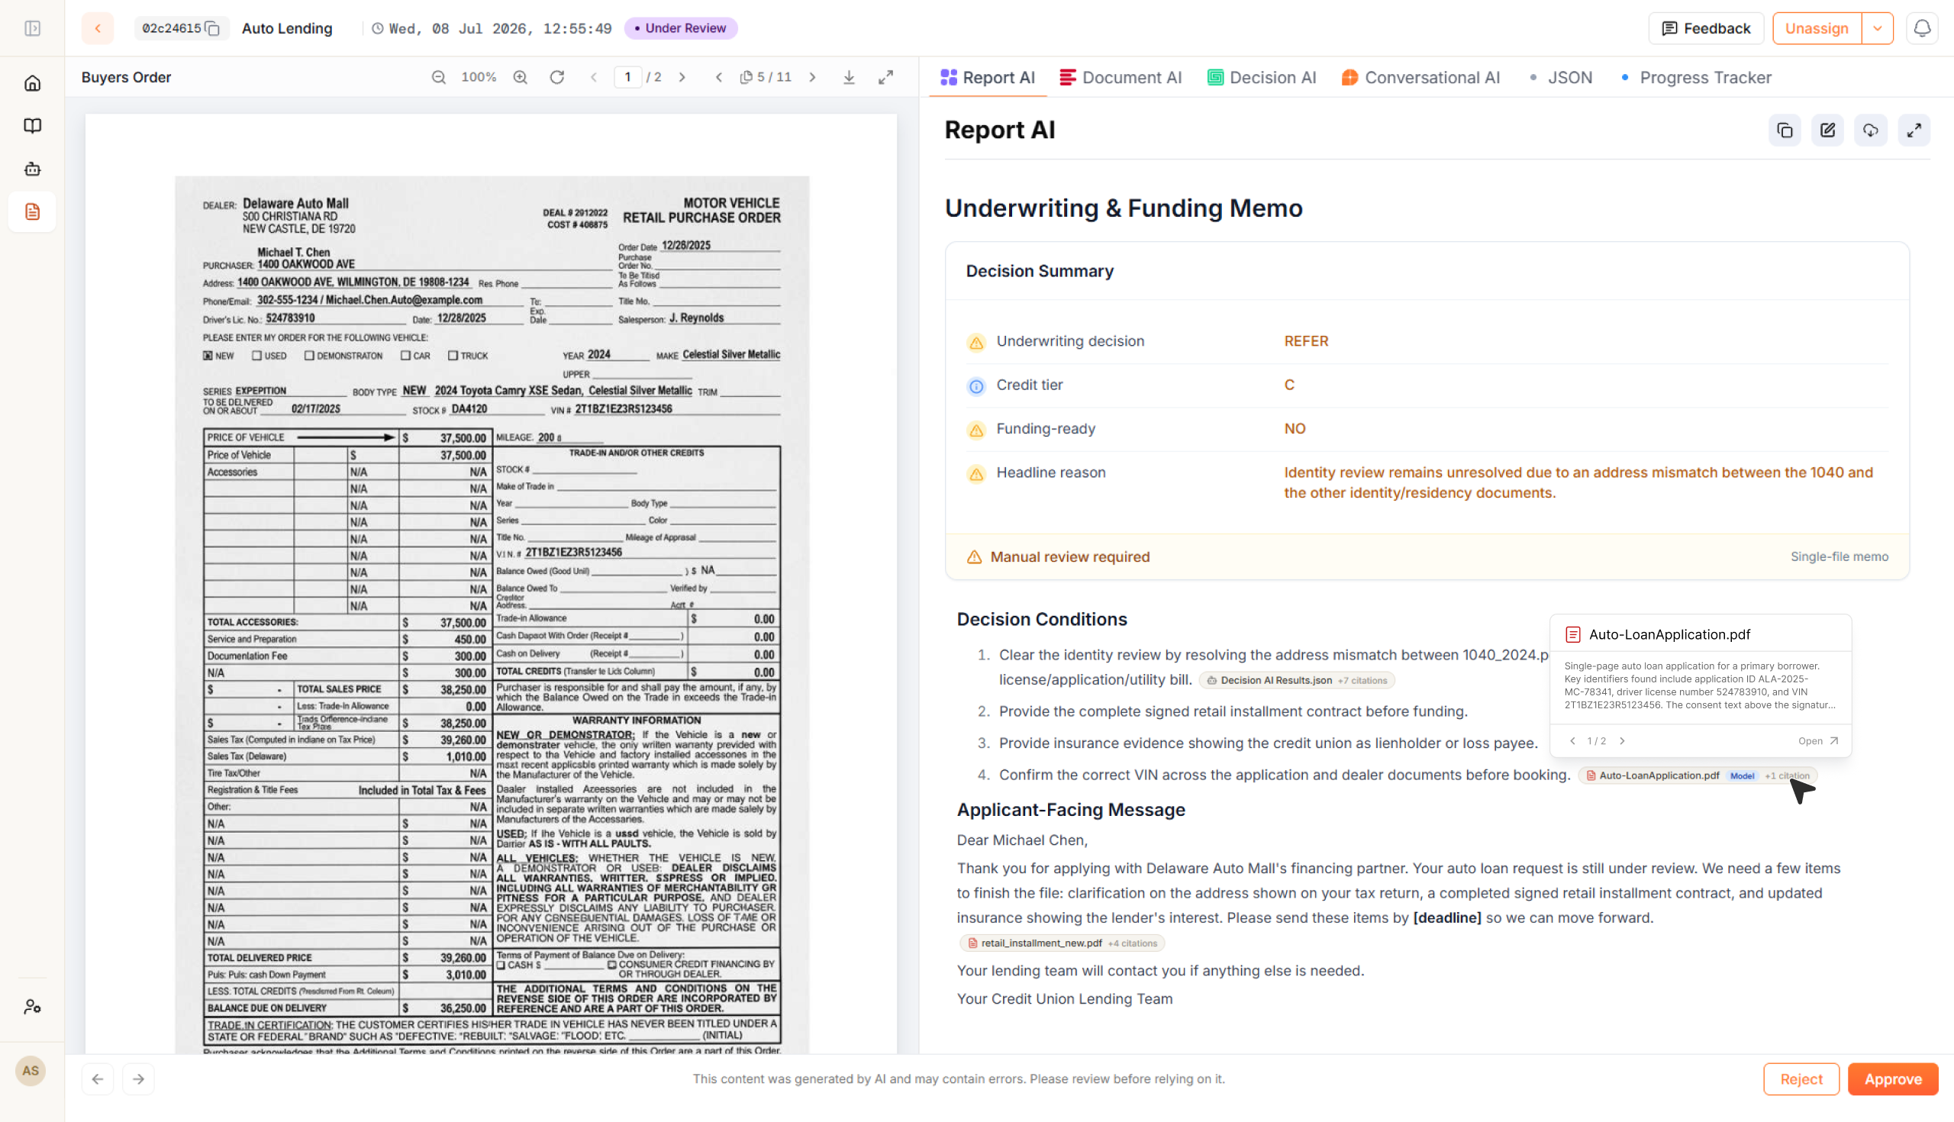This screenshot has height=1122, width=1954.
Task: Click the Auto-LoanApplication.pdf popup title
Action: click(x=1669, y=634)
